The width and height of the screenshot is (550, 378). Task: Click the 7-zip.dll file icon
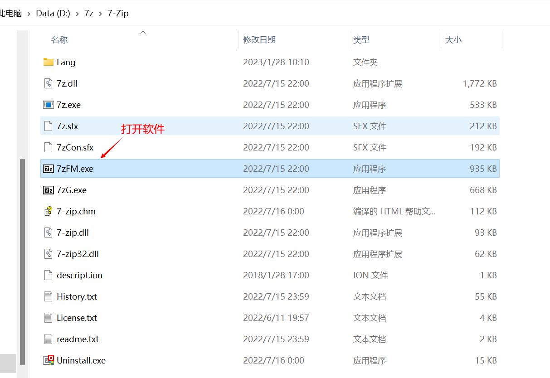[49, 233]
